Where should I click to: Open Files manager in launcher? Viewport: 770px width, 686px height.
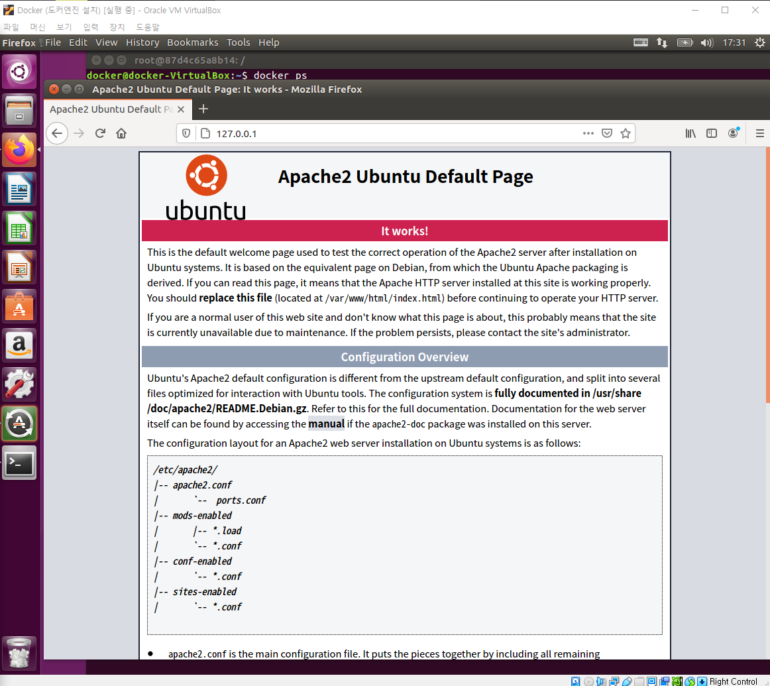coord(19,111)
